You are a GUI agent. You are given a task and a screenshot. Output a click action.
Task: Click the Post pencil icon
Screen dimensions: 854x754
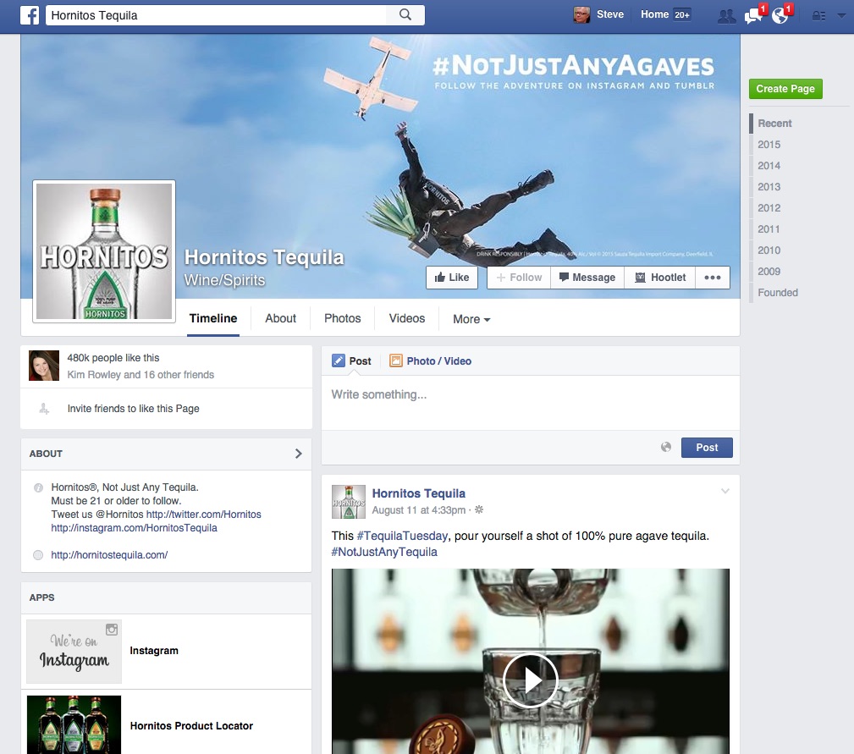click(x=339, y=360)
